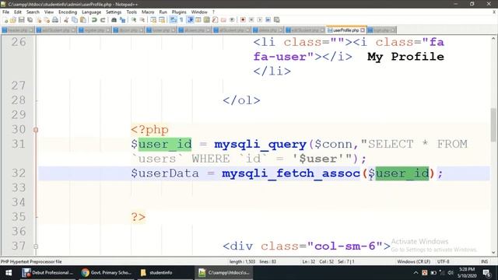Click the vertical scrollbar up arrow
The image size is (498, 280).
493,39
